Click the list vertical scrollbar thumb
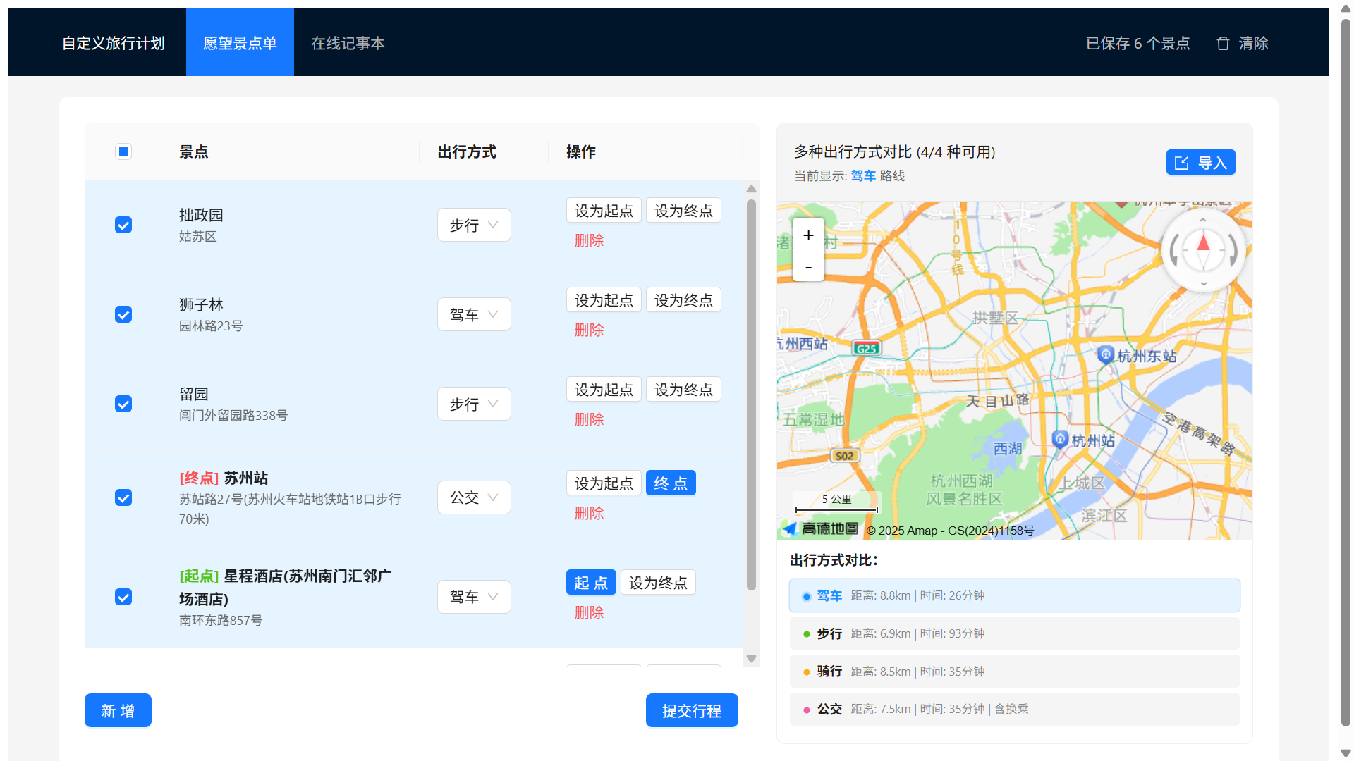Viewport: 1354px width, 761px height. click(751, 395)
